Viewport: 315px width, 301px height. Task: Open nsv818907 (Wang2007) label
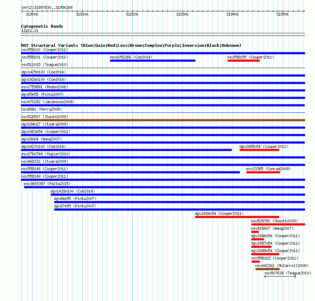272,228
